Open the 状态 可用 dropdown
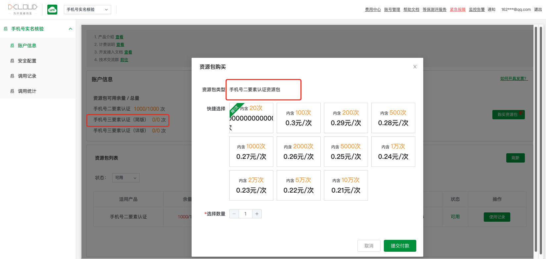Viewport: 546px width, 259px height. coord(126,178)
